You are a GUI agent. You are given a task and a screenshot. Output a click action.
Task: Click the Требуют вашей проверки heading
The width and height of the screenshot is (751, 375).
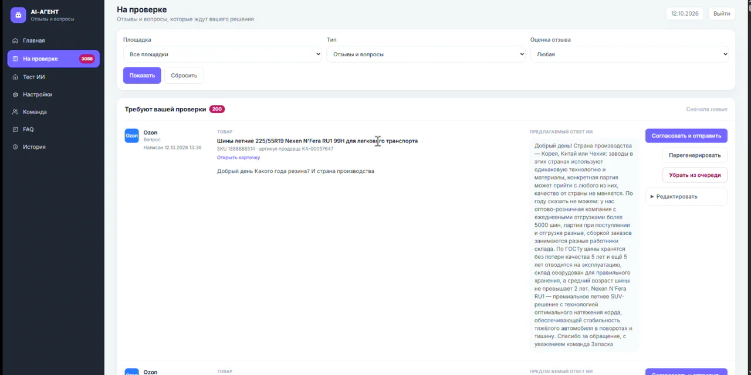165,109
